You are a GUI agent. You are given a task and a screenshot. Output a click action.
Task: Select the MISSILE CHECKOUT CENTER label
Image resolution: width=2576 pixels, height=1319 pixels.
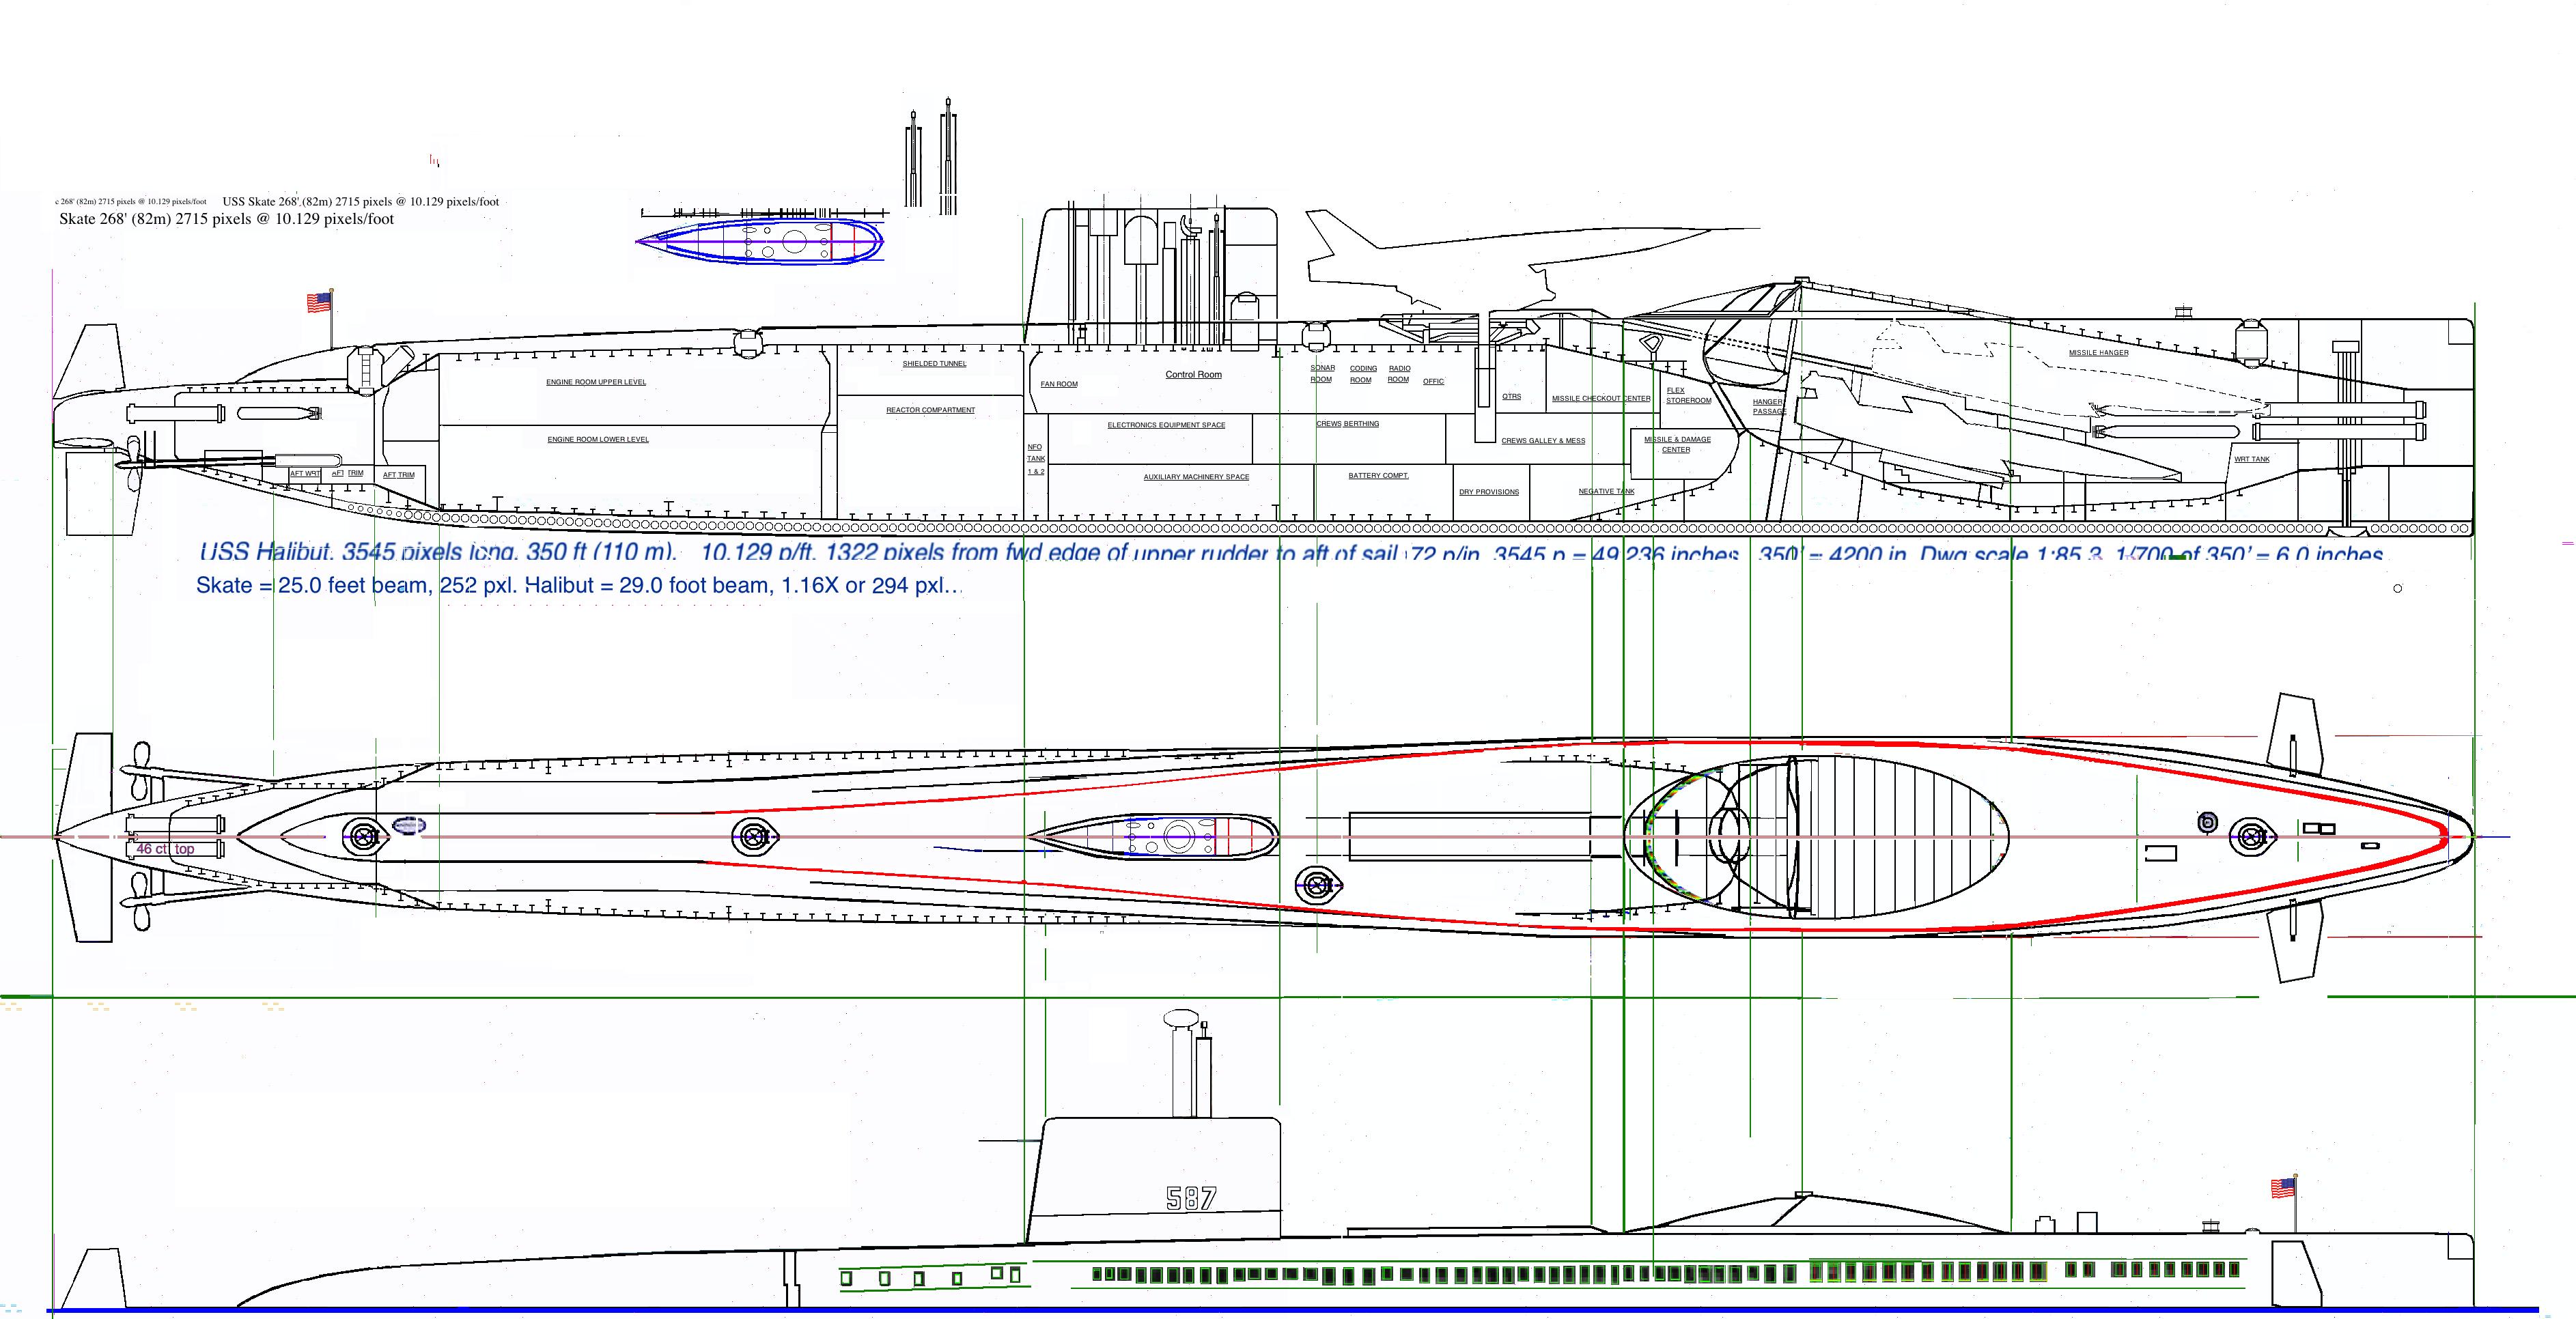[x=1601, y=399]
